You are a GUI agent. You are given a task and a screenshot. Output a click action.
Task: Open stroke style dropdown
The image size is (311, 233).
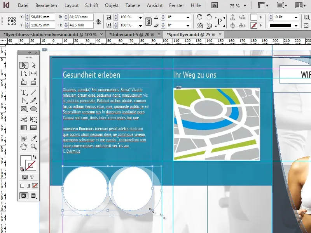pyautogui.click(x=296, y=26)
